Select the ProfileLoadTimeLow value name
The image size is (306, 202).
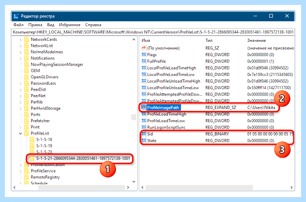(166, 121)
